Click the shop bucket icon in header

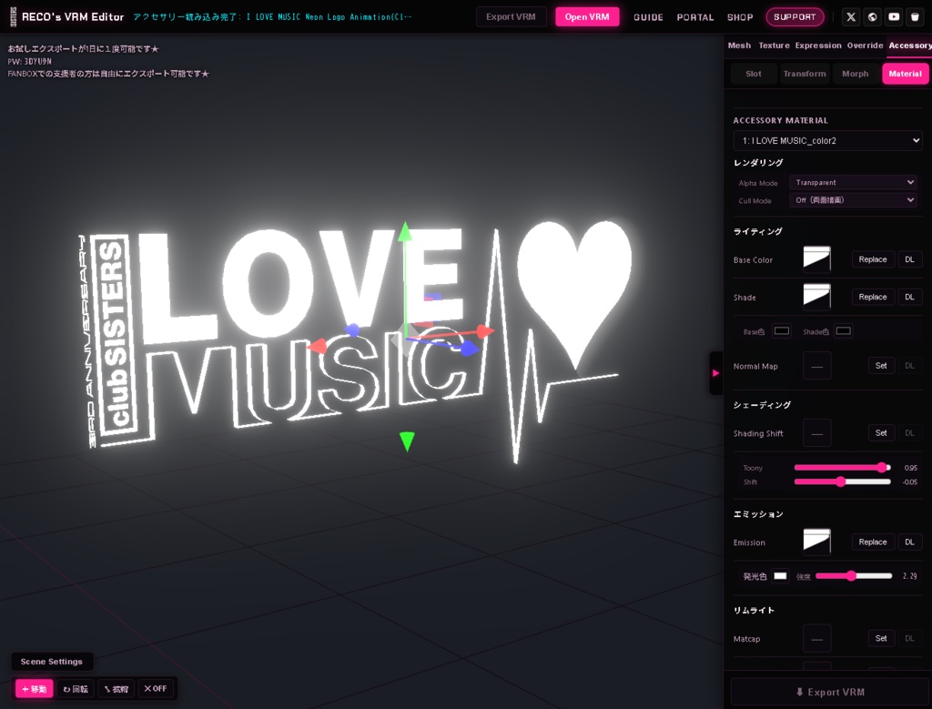tap(915, 16)
